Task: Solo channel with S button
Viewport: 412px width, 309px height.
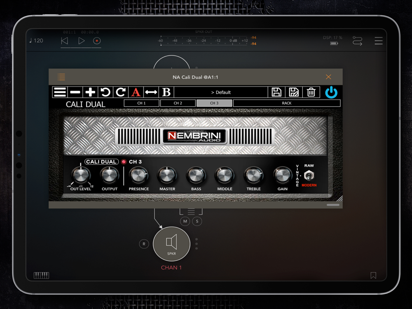Action: (x=197, y=221)
